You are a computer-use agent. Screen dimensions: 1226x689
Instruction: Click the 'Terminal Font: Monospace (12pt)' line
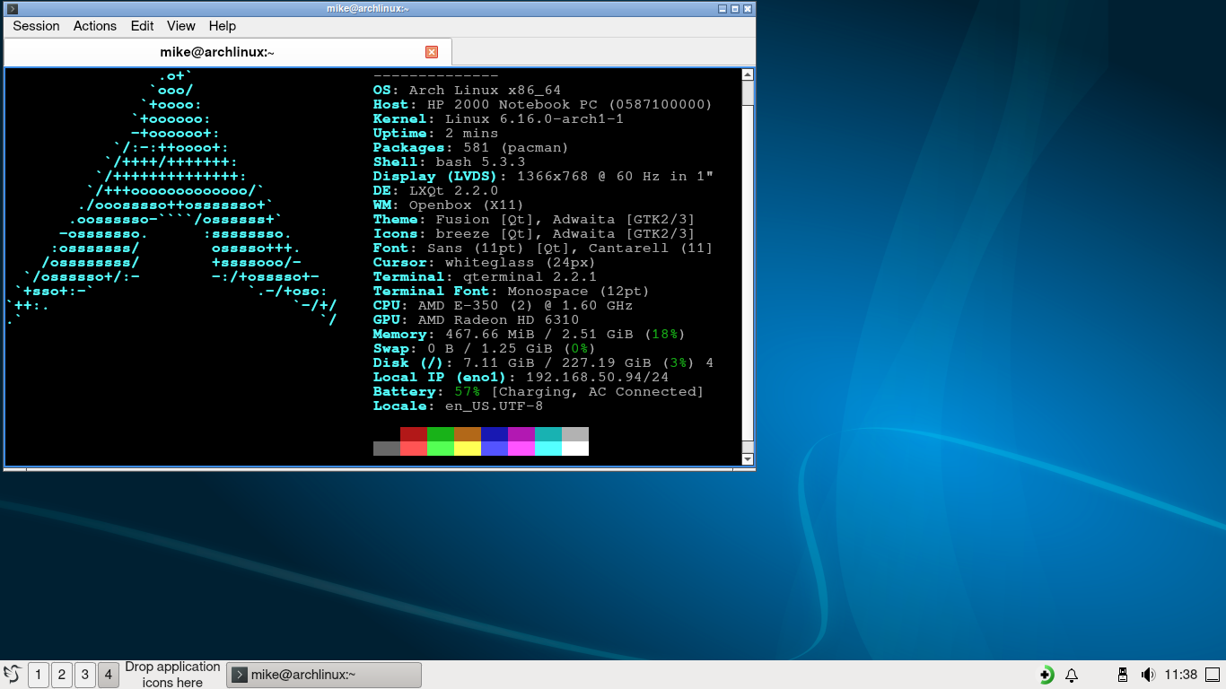click(x=512, y=292)
